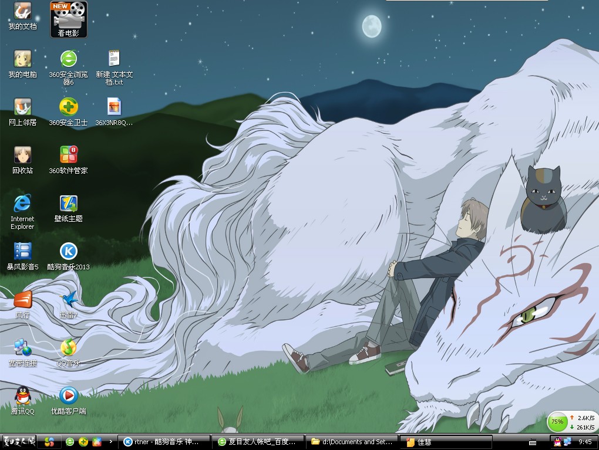599x450 pixels.
Task: Open 我的文档 desktop icon
Action: pyautogui.click(x=22, y=16)
